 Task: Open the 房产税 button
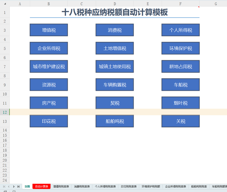49,103
